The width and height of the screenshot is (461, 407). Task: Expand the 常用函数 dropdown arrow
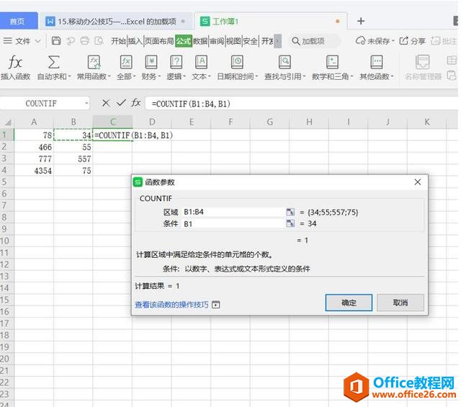(x=109, y=76)
